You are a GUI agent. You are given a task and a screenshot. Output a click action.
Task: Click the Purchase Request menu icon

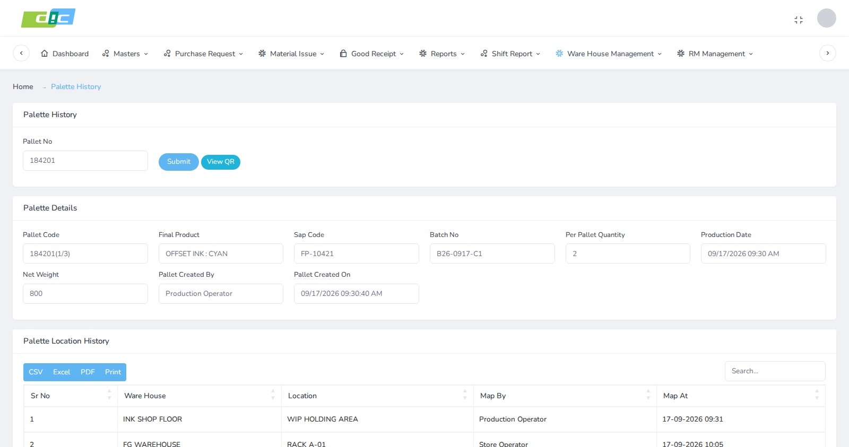(167, 54)
